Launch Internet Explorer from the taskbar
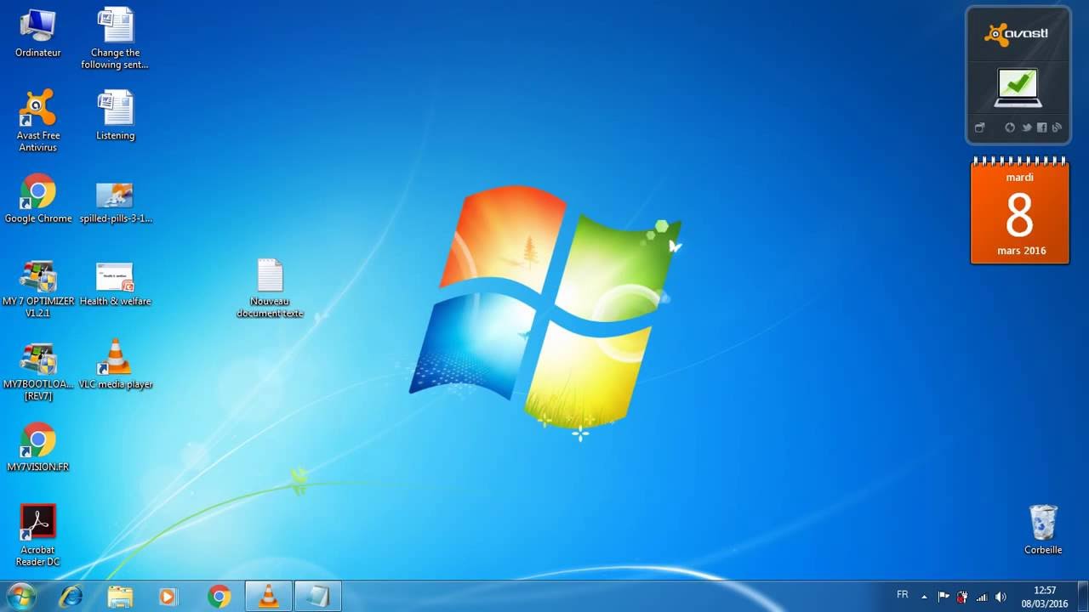Screen dimensions: 1089x612 click(71, 597)
